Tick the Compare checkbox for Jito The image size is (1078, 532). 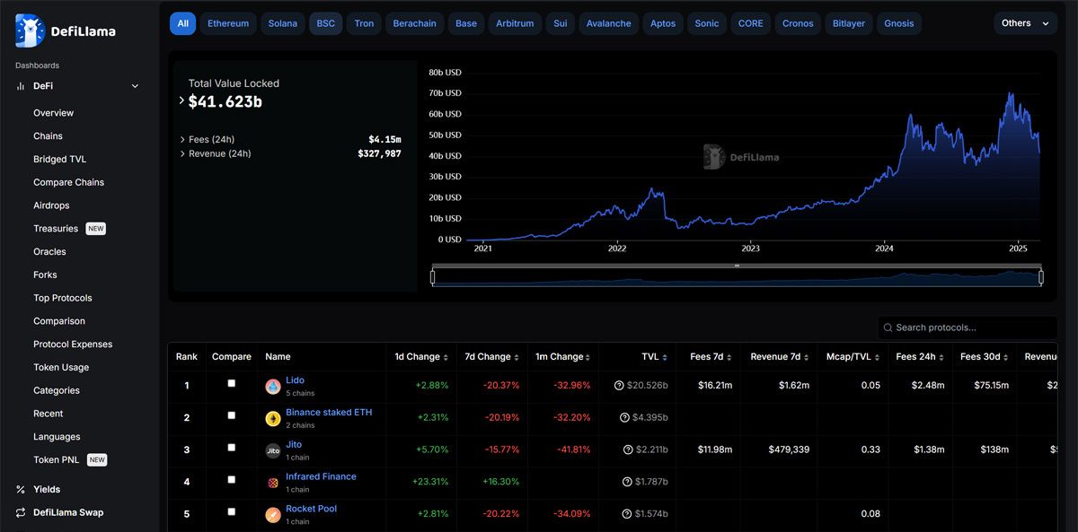tap(231, 448)
